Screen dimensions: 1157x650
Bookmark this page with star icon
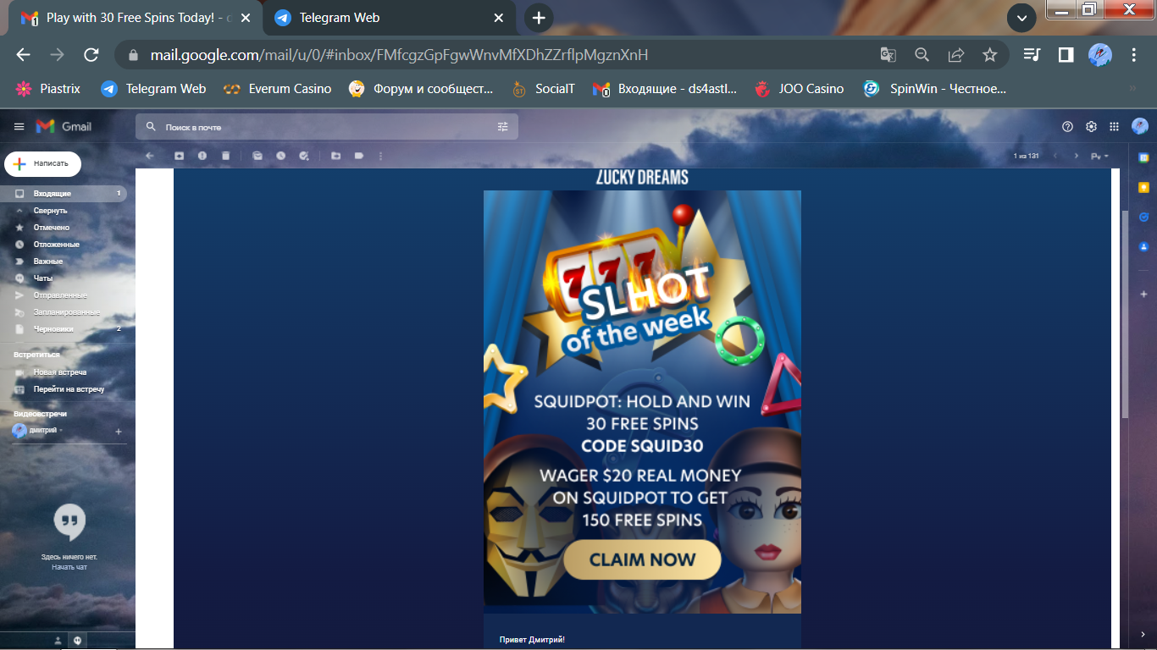point(989,55)
